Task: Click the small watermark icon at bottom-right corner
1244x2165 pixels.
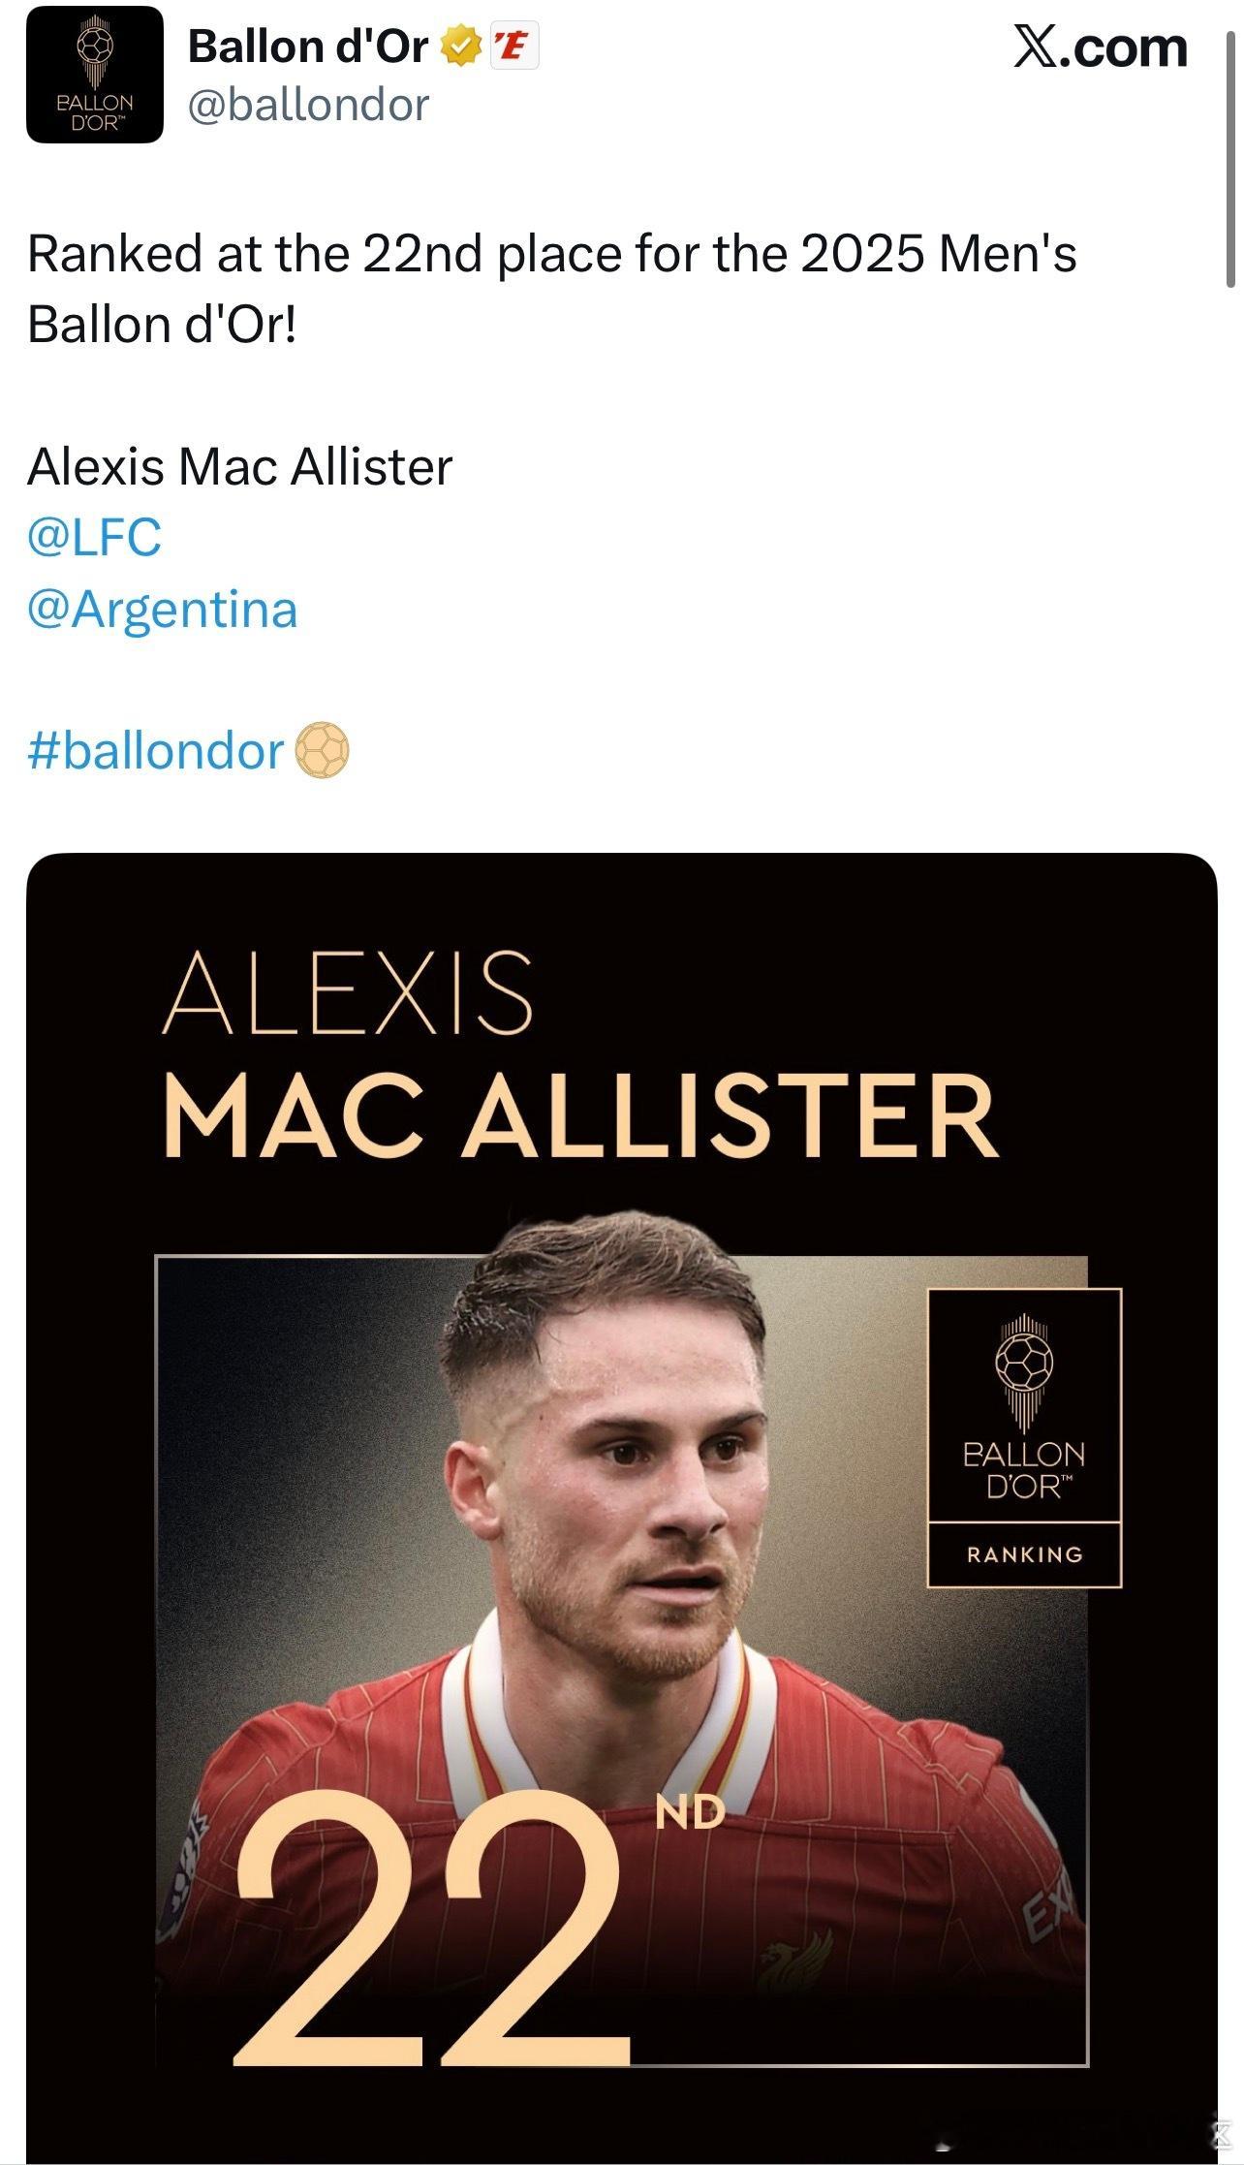Action: 1223,2133
